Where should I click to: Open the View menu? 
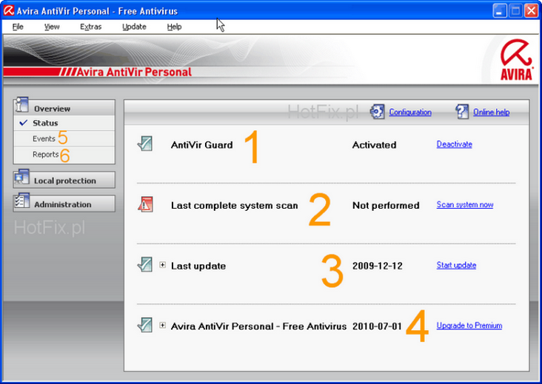[x=52, y=27]
